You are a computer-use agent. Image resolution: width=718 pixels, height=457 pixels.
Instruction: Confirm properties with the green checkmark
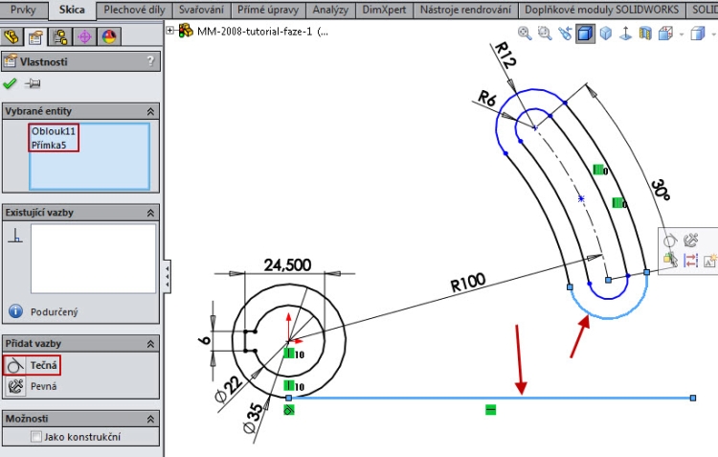(10, 84)
